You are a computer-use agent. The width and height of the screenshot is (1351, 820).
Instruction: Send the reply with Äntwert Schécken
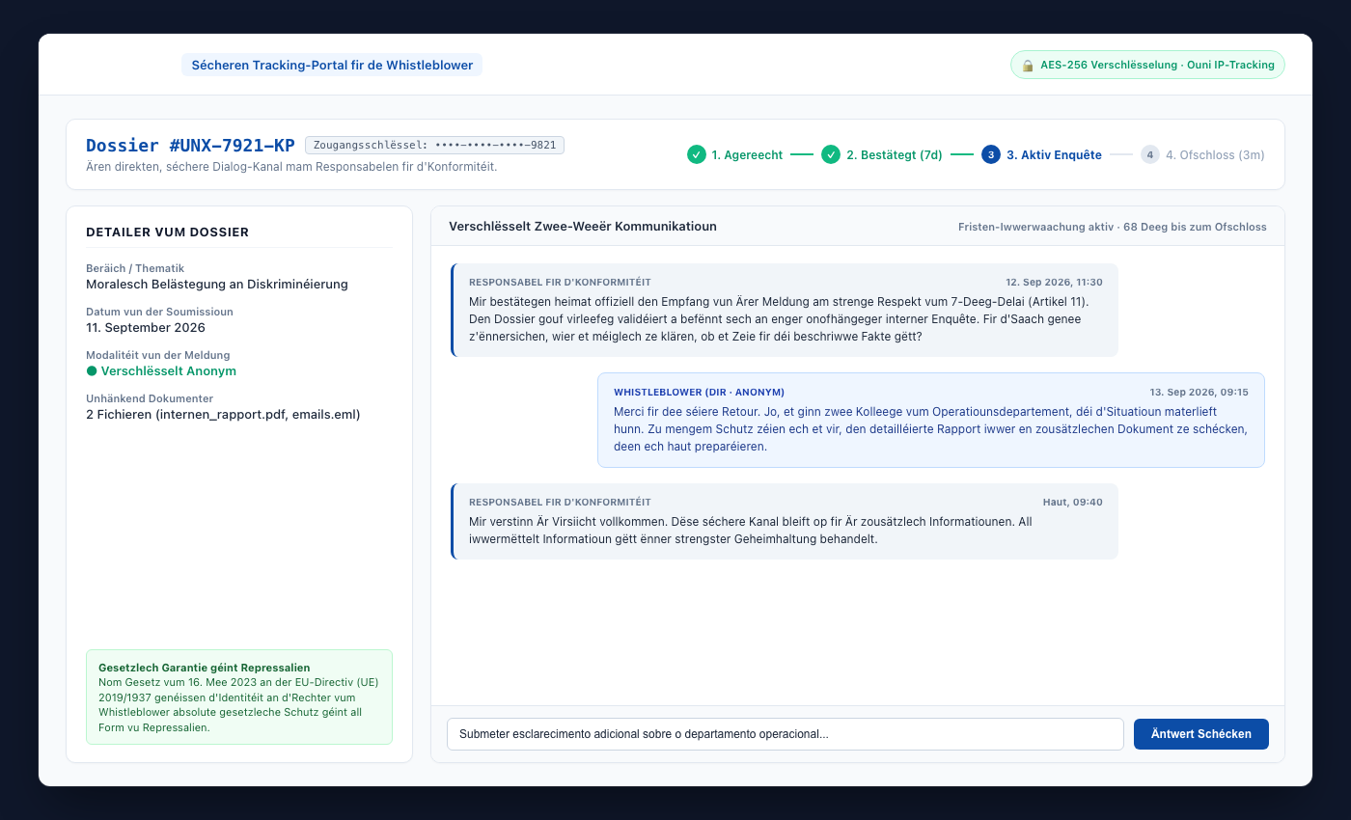[x=1201, y=734]
